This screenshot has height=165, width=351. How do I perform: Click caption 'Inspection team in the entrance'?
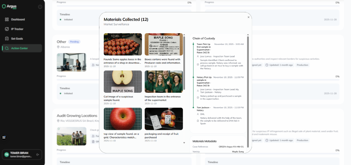coord(162,97)
